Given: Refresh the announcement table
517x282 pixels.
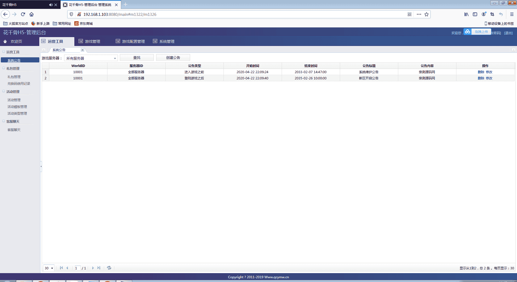Looking at the screenshot, I should (x=109, y=268).
